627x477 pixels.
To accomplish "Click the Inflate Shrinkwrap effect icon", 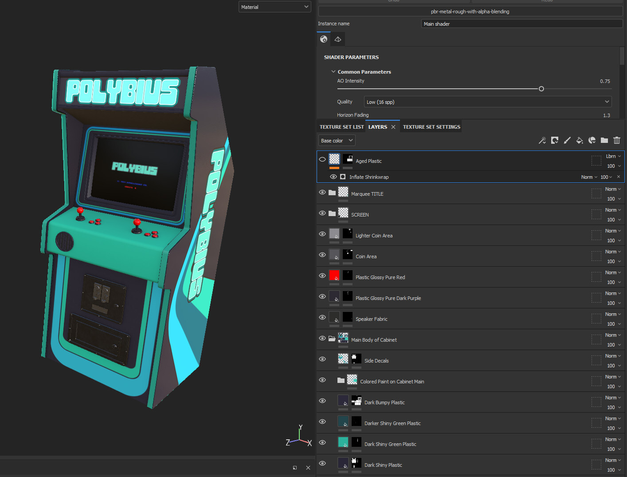I will 343,177.
